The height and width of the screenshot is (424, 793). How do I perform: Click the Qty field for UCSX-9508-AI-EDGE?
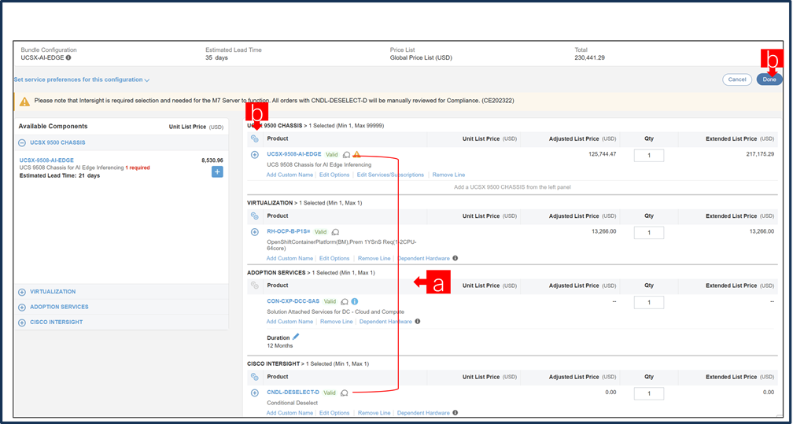(649, 155)
